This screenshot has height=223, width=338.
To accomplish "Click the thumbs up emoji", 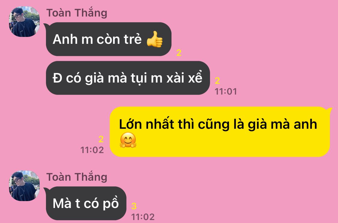I will [x=154, y=39].
